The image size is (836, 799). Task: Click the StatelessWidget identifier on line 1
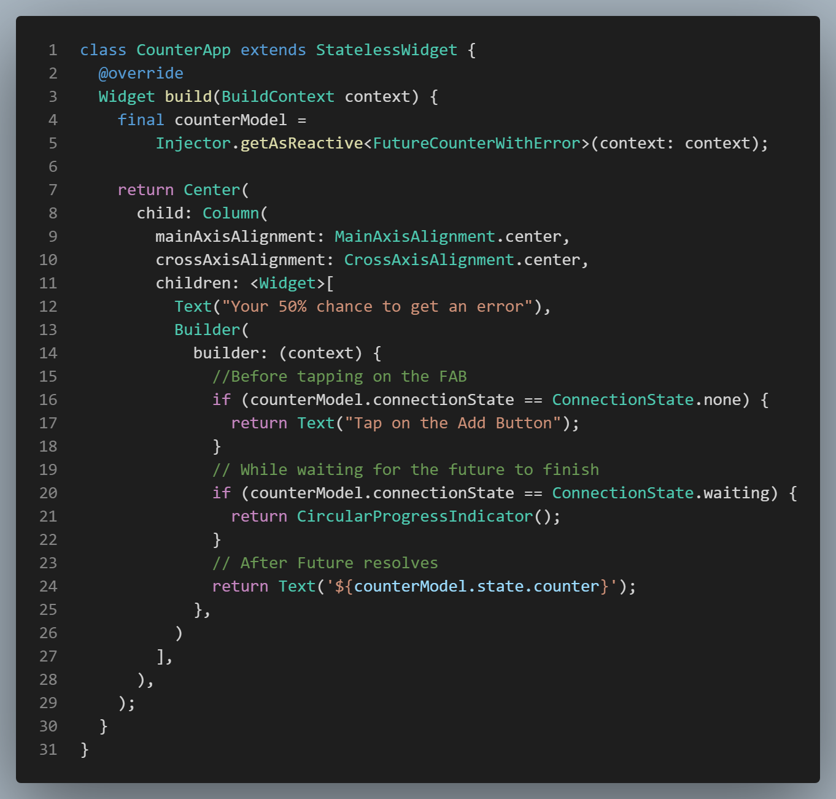pyautogui.click(x=386, y=50)
